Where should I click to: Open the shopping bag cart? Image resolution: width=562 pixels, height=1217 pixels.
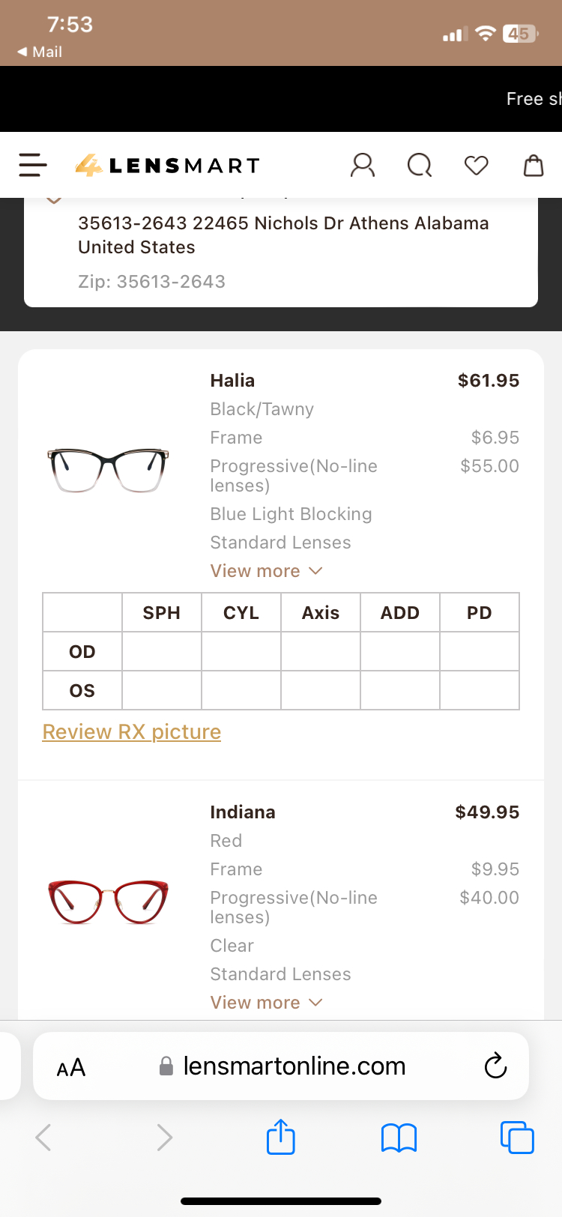pyautogui.click(x=534, y=165)
